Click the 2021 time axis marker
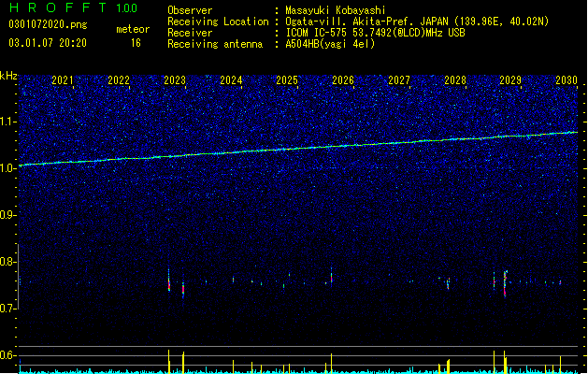Screen dimensions: 588x374 (x=63, y=80)
